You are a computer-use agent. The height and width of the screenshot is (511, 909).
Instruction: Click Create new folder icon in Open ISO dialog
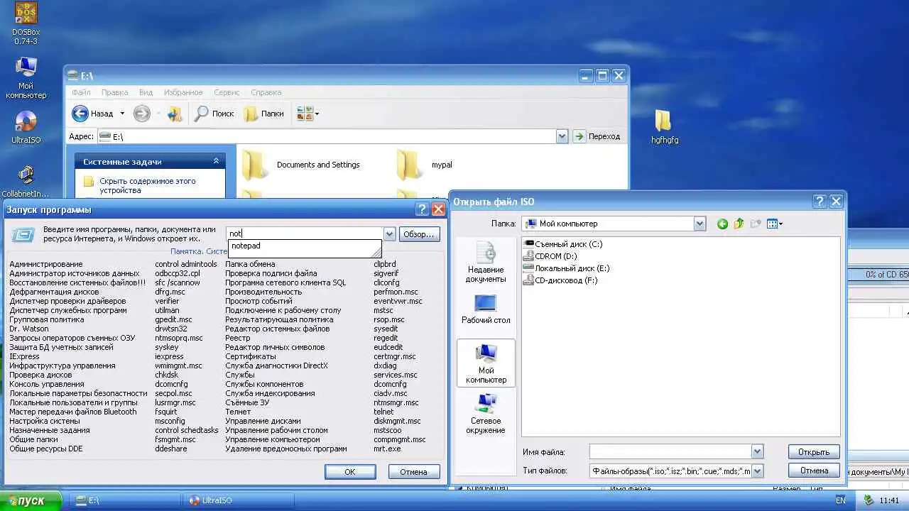pyautogui.click(x=756, y=224)
